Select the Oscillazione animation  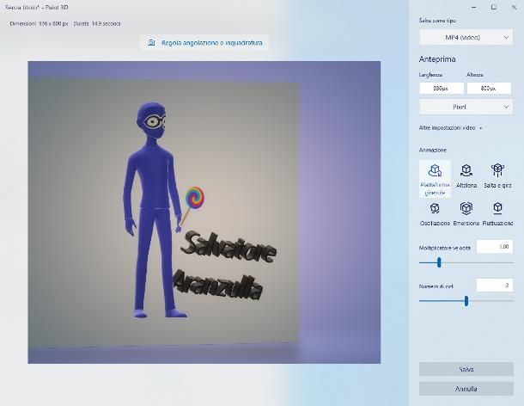tap(435, 214)
